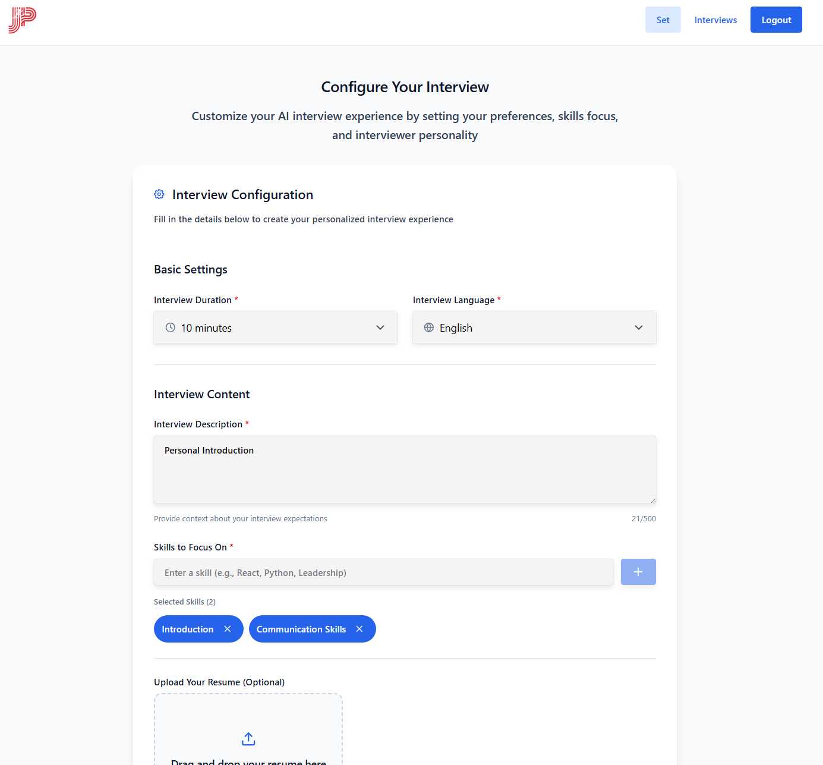Focus the Interview Description text area
The width and height of the screenshot is (823, 765).
(x=405, y=470)
